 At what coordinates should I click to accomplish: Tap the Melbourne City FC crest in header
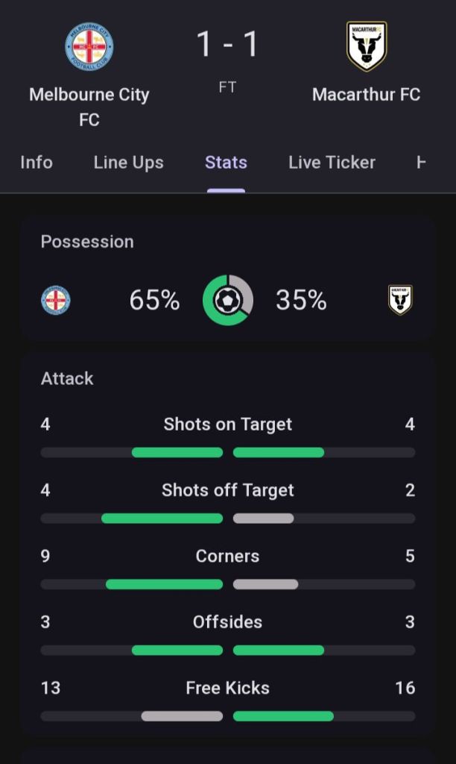pos(89,46)
